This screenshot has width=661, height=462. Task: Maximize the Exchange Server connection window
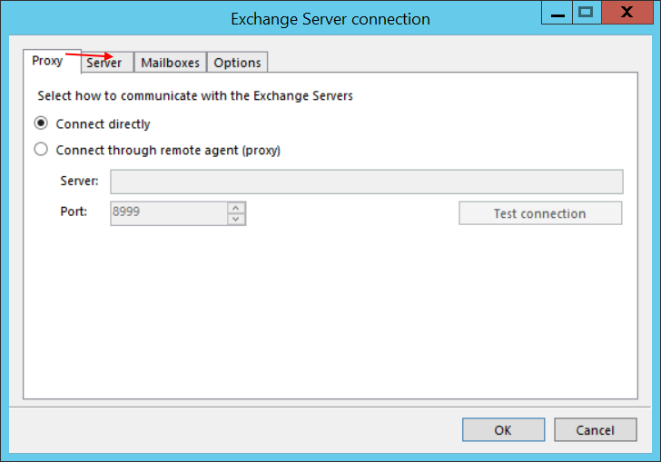[586, 12]
